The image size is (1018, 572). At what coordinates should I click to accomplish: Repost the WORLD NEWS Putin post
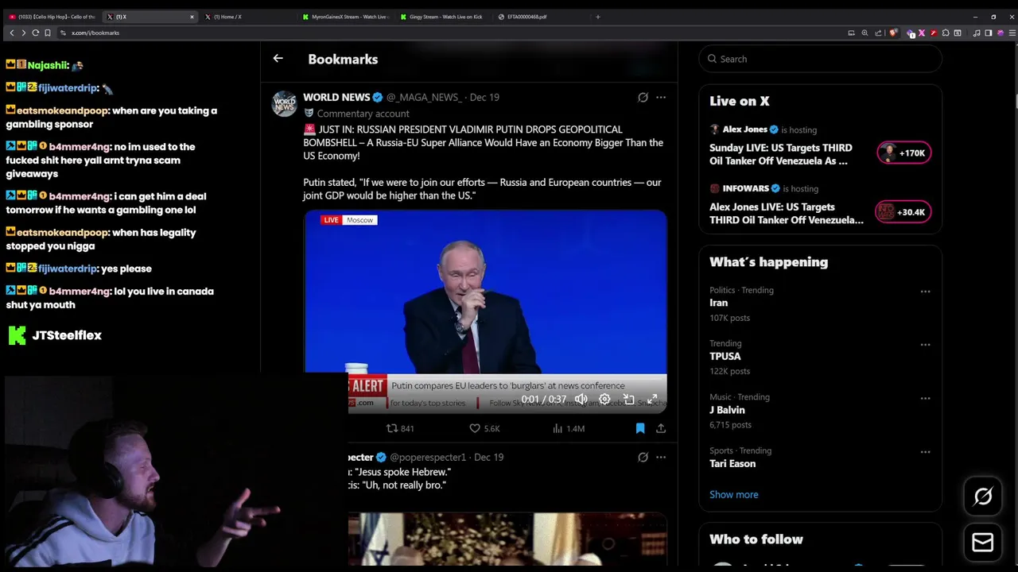click(400, 428)
